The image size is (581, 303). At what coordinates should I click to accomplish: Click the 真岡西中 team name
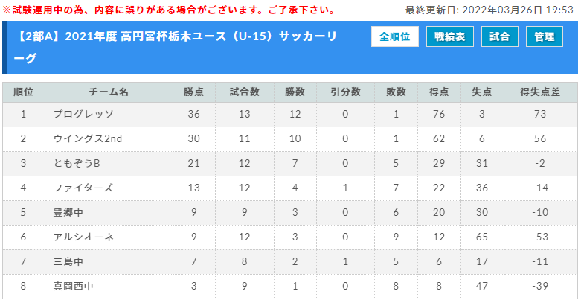coord(74,287)
